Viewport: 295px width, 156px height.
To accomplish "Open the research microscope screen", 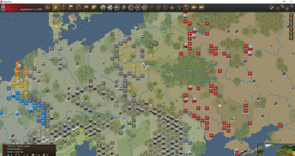I will [x=64, y=7].
